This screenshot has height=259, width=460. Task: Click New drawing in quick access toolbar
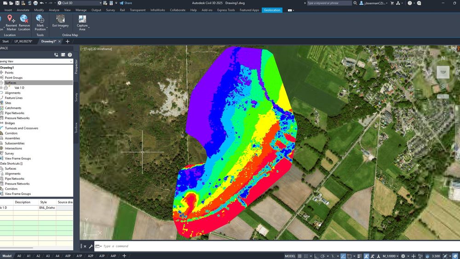point(5,3)
